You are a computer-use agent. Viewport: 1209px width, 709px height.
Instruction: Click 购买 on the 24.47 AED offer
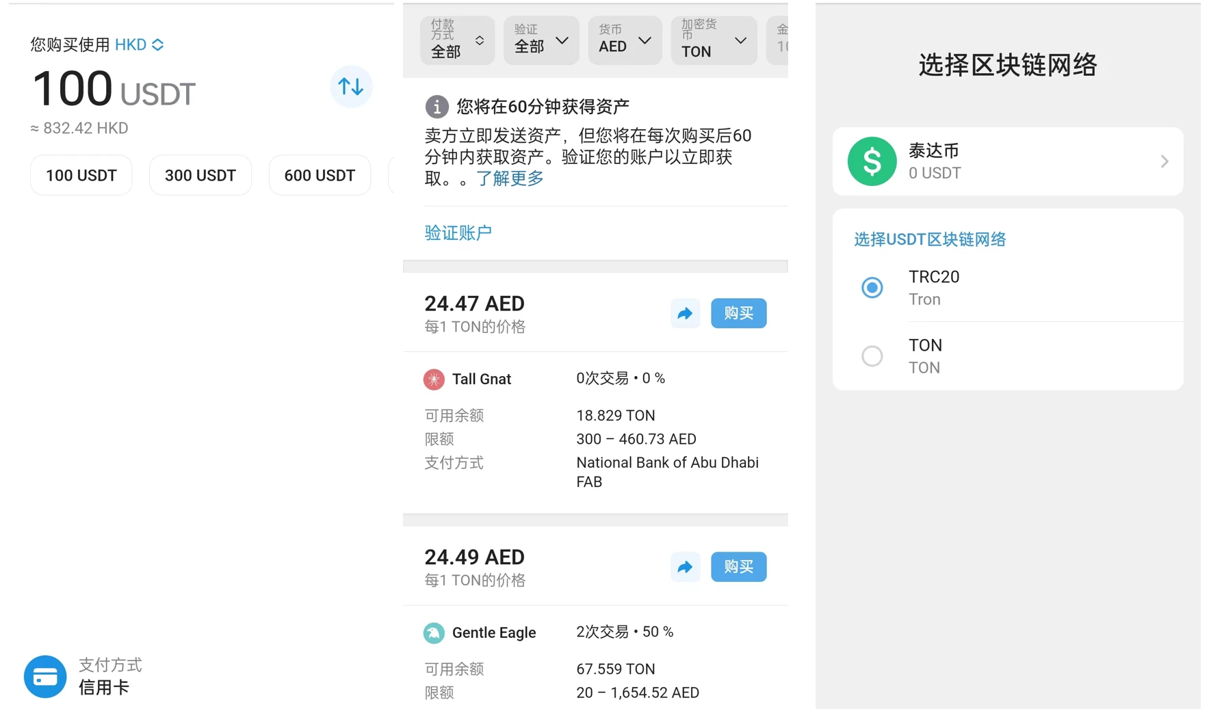[x=738, y=313]
